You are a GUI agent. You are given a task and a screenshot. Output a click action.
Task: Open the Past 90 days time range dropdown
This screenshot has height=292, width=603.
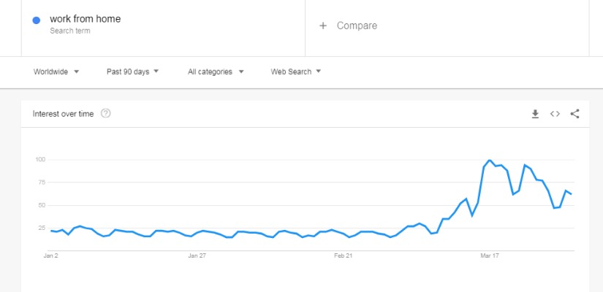click(x=133, y=72)
